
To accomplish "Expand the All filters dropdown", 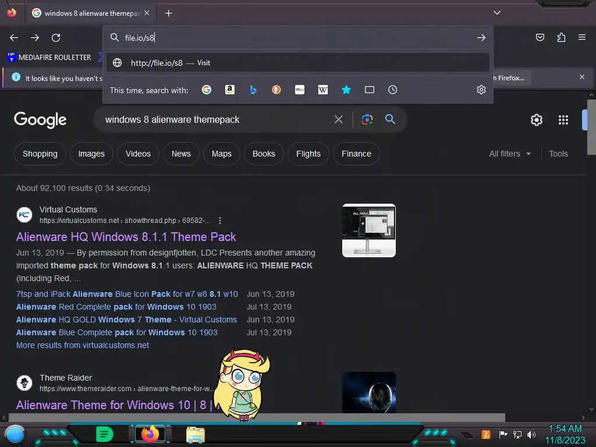I will (x=510, y=154).
